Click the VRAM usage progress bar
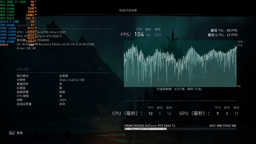Viewport: 256px width, 144px height. click(x=180, y=129)
